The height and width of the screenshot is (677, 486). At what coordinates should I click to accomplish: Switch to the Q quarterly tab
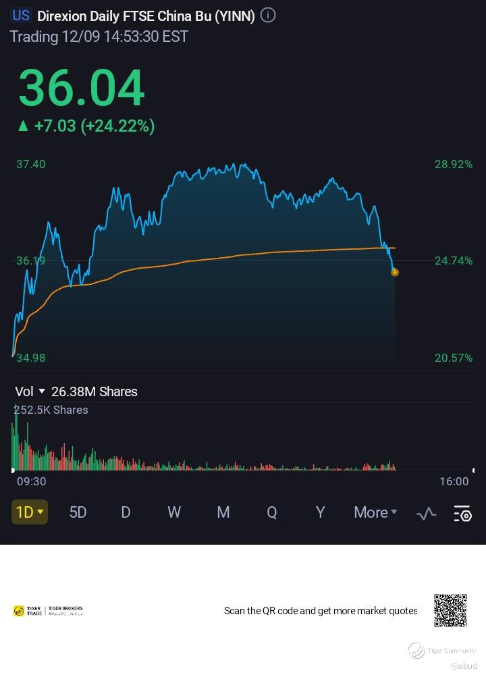coord(272,513)
